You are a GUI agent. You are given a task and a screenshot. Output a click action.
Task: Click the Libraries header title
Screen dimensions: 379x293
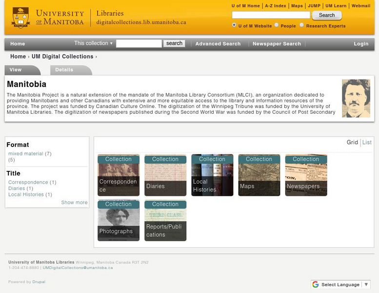point(110,13)
